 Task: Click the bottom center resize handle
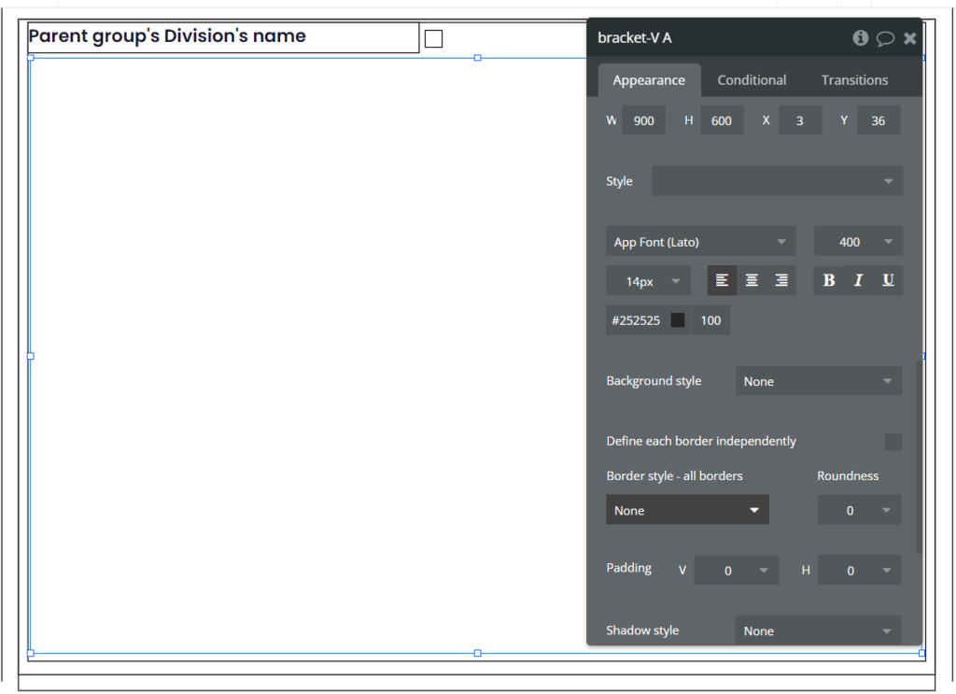[477, 653]
